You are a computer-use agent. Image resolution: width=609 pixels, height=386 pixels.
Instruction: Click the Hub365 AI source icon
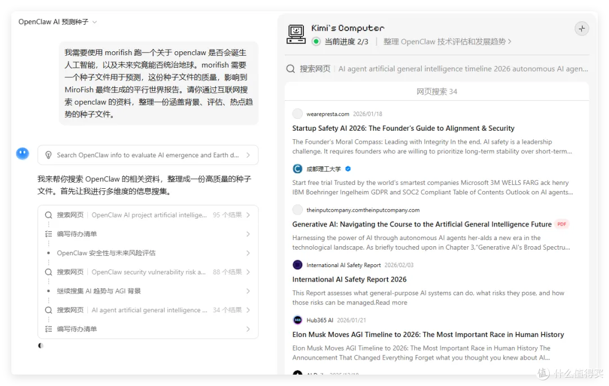(x=298, y=320)
